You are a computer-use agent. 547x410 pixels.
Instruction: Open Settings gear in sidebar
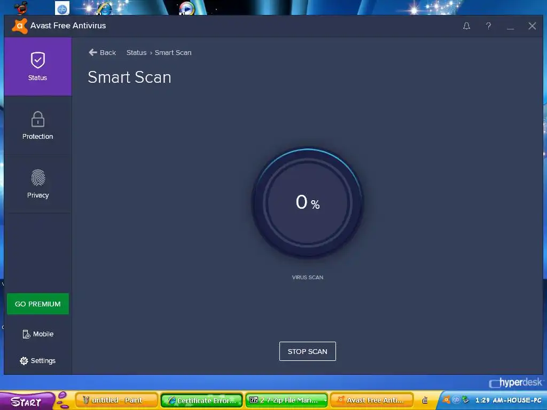[38, 360]
